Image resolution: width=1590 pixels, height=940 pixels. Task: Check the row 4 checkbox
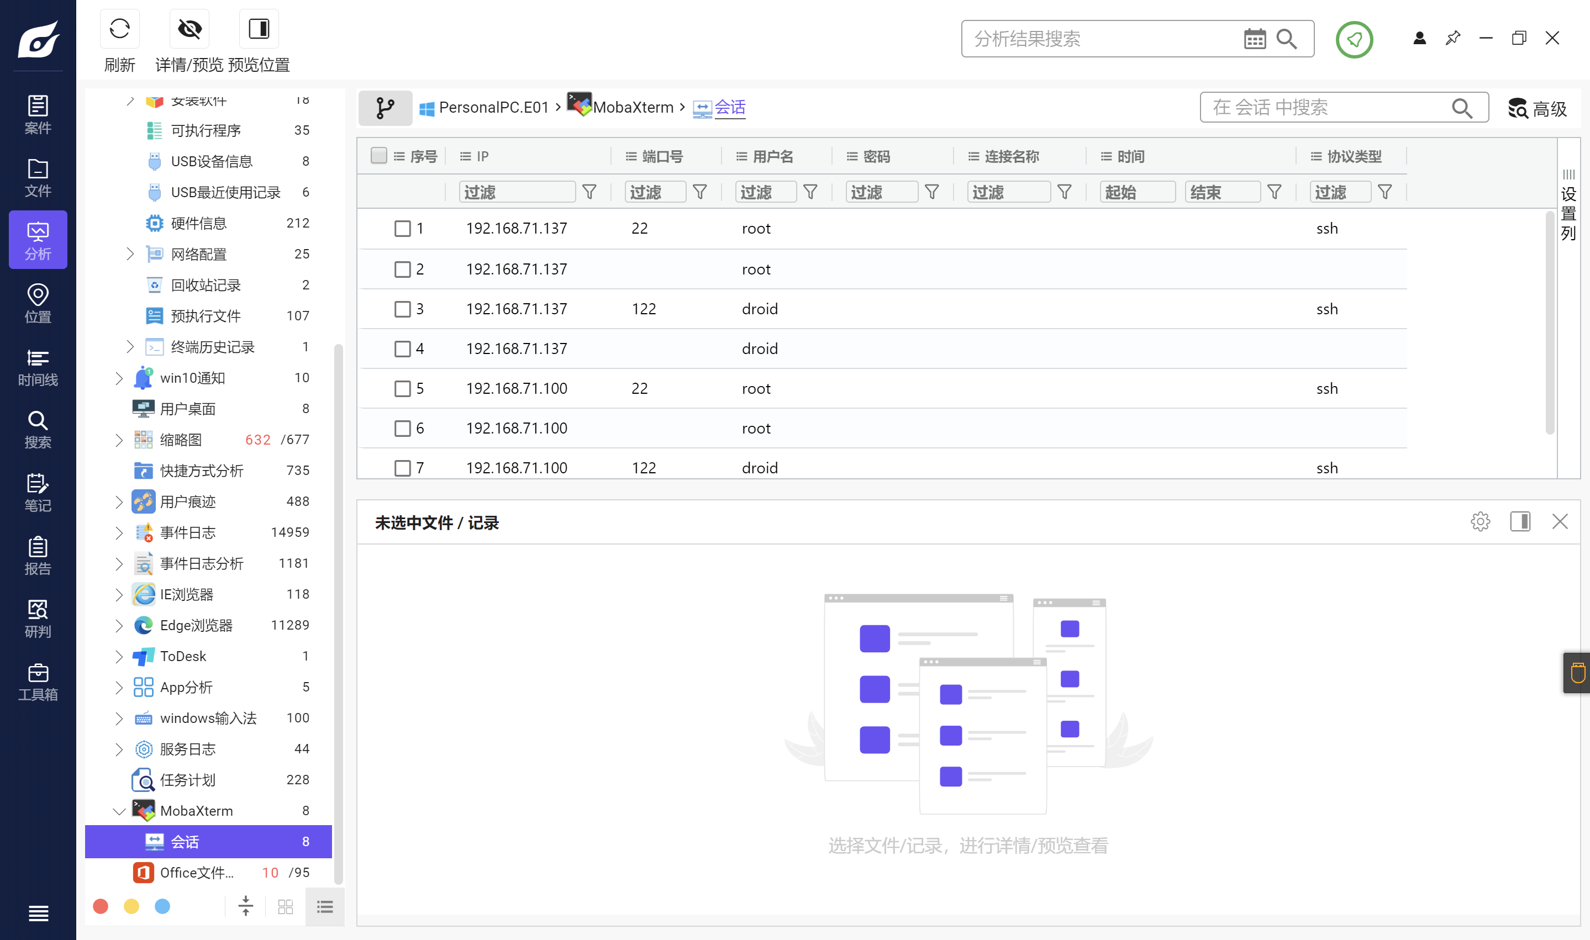pyautogui.click(x=402, y=349)
